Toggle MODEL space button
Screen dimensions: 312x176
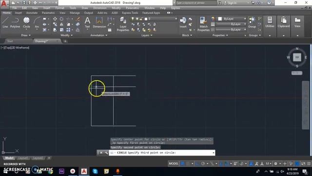click(174, 164)
